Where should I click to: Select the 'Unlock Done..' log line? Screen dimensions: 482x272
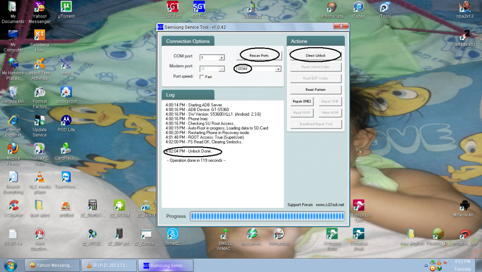click(x=189, y=151)
